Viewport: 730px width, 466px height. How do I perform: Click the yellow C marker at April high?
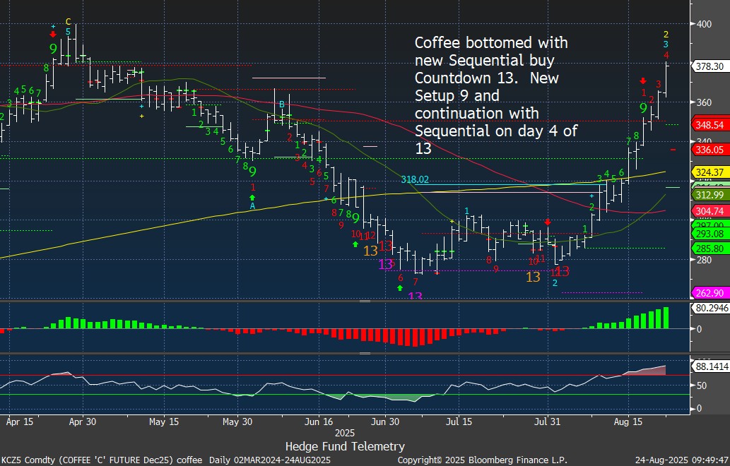68,22
